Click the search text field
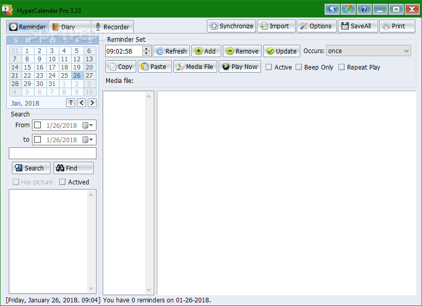This screenshot has width=422, height=306. tap(53, 153)
